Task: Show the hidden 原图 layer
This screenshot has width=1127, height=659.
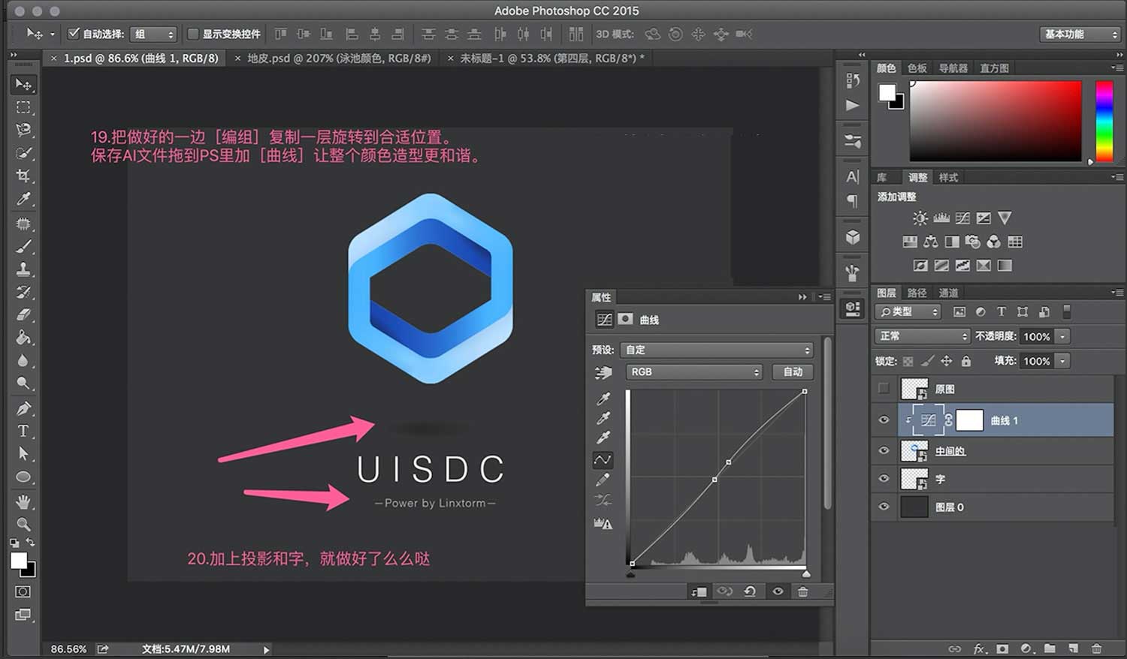Action: [884, 389]
